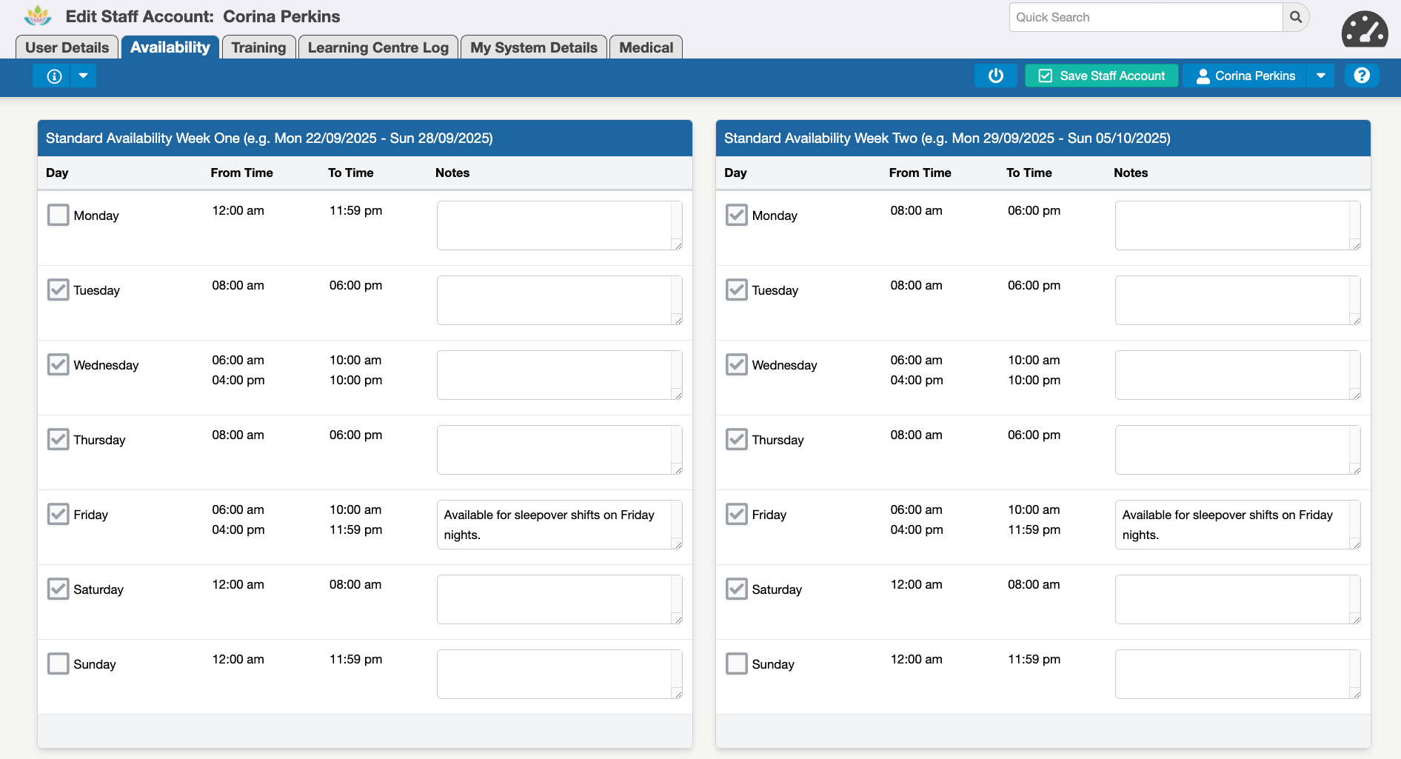The image size is (1401, 759).
Task: Click Monday notes box in Week One
Action: click(559, 225)
